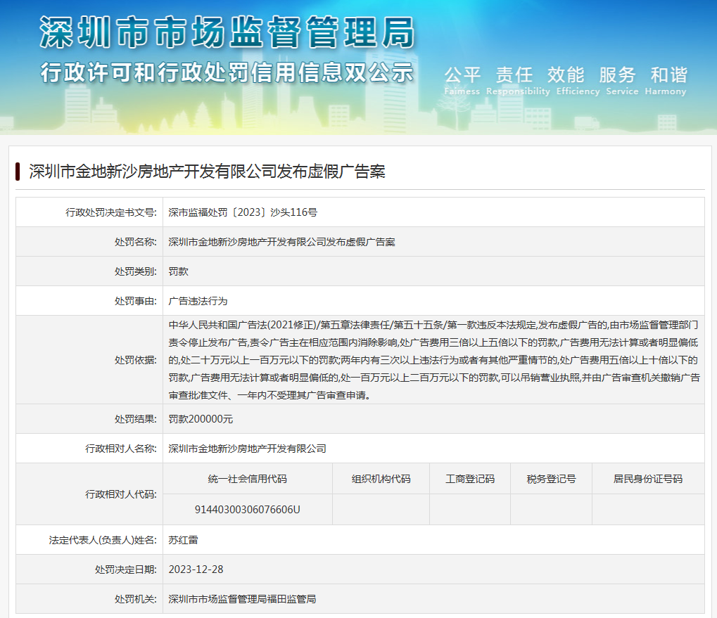Click the 工商登记码 column header
The image size is (717, 618).
(x=469, y=479)
